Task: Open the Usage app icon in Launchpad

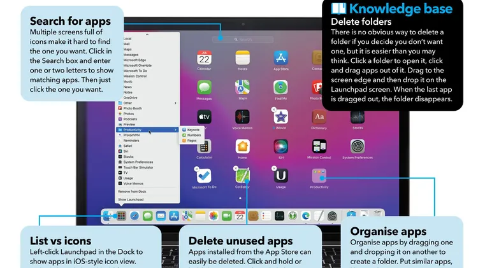Action: point(281,176)
